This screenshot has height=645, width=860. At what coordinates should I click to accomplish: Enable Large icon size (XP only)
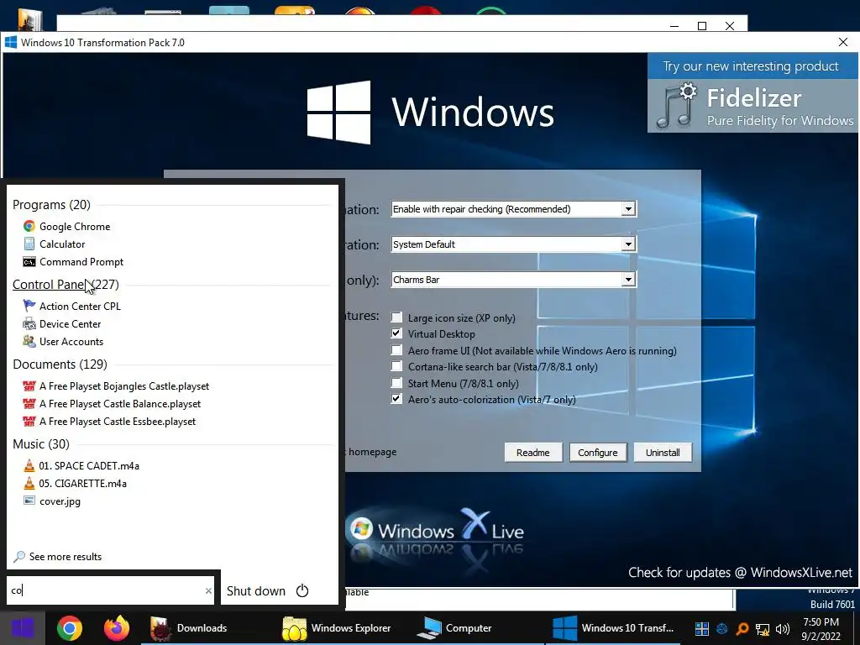point(396,317)
